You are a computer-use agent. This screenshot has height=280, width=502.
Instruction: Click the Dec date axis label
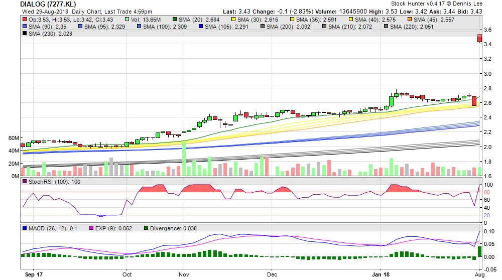272,274
